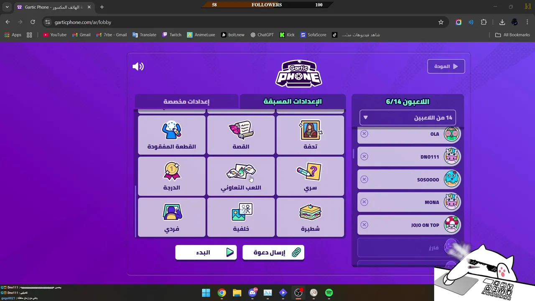Open Kick bookmark
The height and width of the screenshot is (301, 535).
pyautogui.click(x=287, y=35)
